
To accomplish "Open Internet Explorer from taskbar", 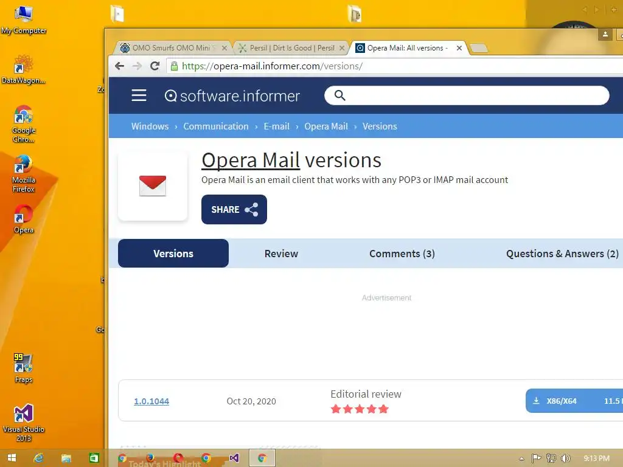I will (38, 458).
